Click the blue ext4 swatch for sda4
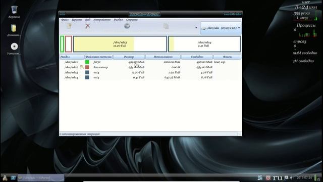This screenshot has width=323, height=182. (x=87, y=77)
